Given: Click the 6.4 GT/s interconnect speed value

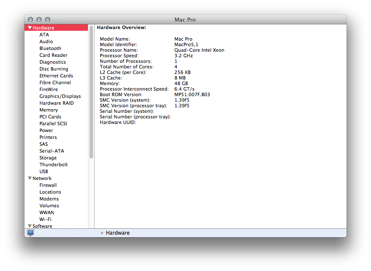Looking at the screenshot, I should coord(184,89).
